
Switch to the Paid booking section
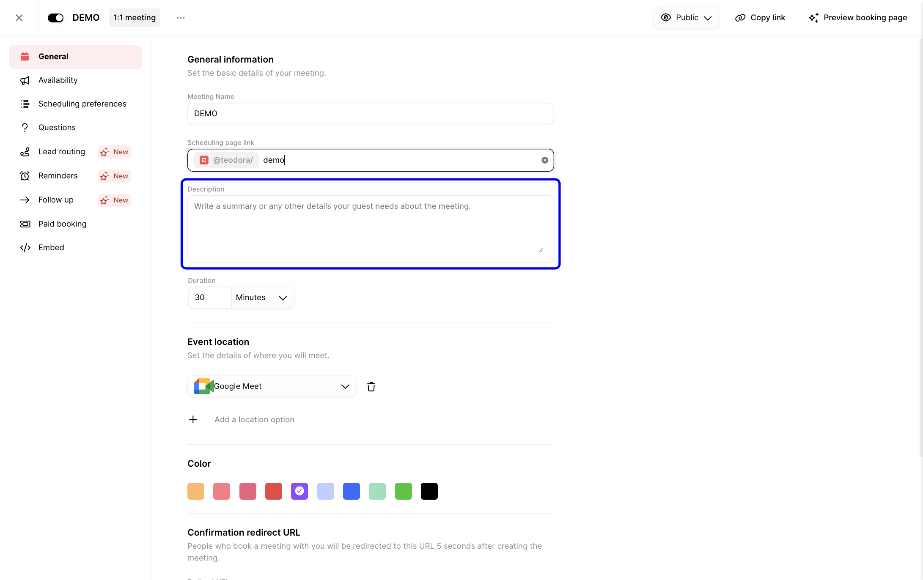click(62, 224)
